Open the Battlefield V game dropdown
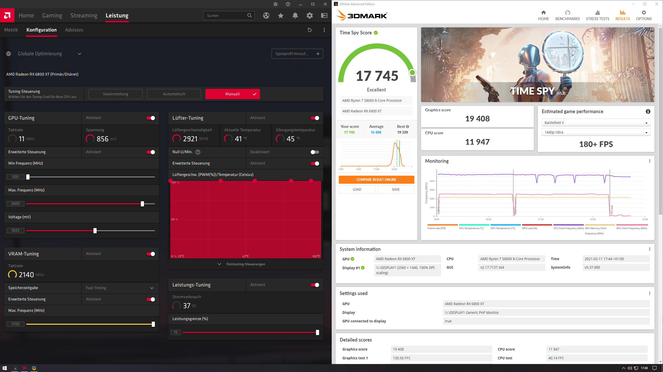 [x=596, y=123]
